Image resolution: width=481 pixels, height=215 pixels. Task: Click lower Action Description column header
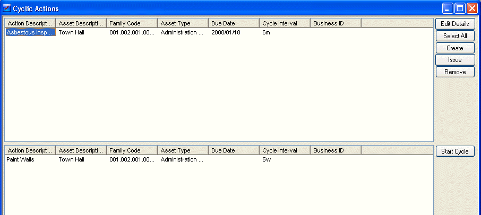[30, 150]
